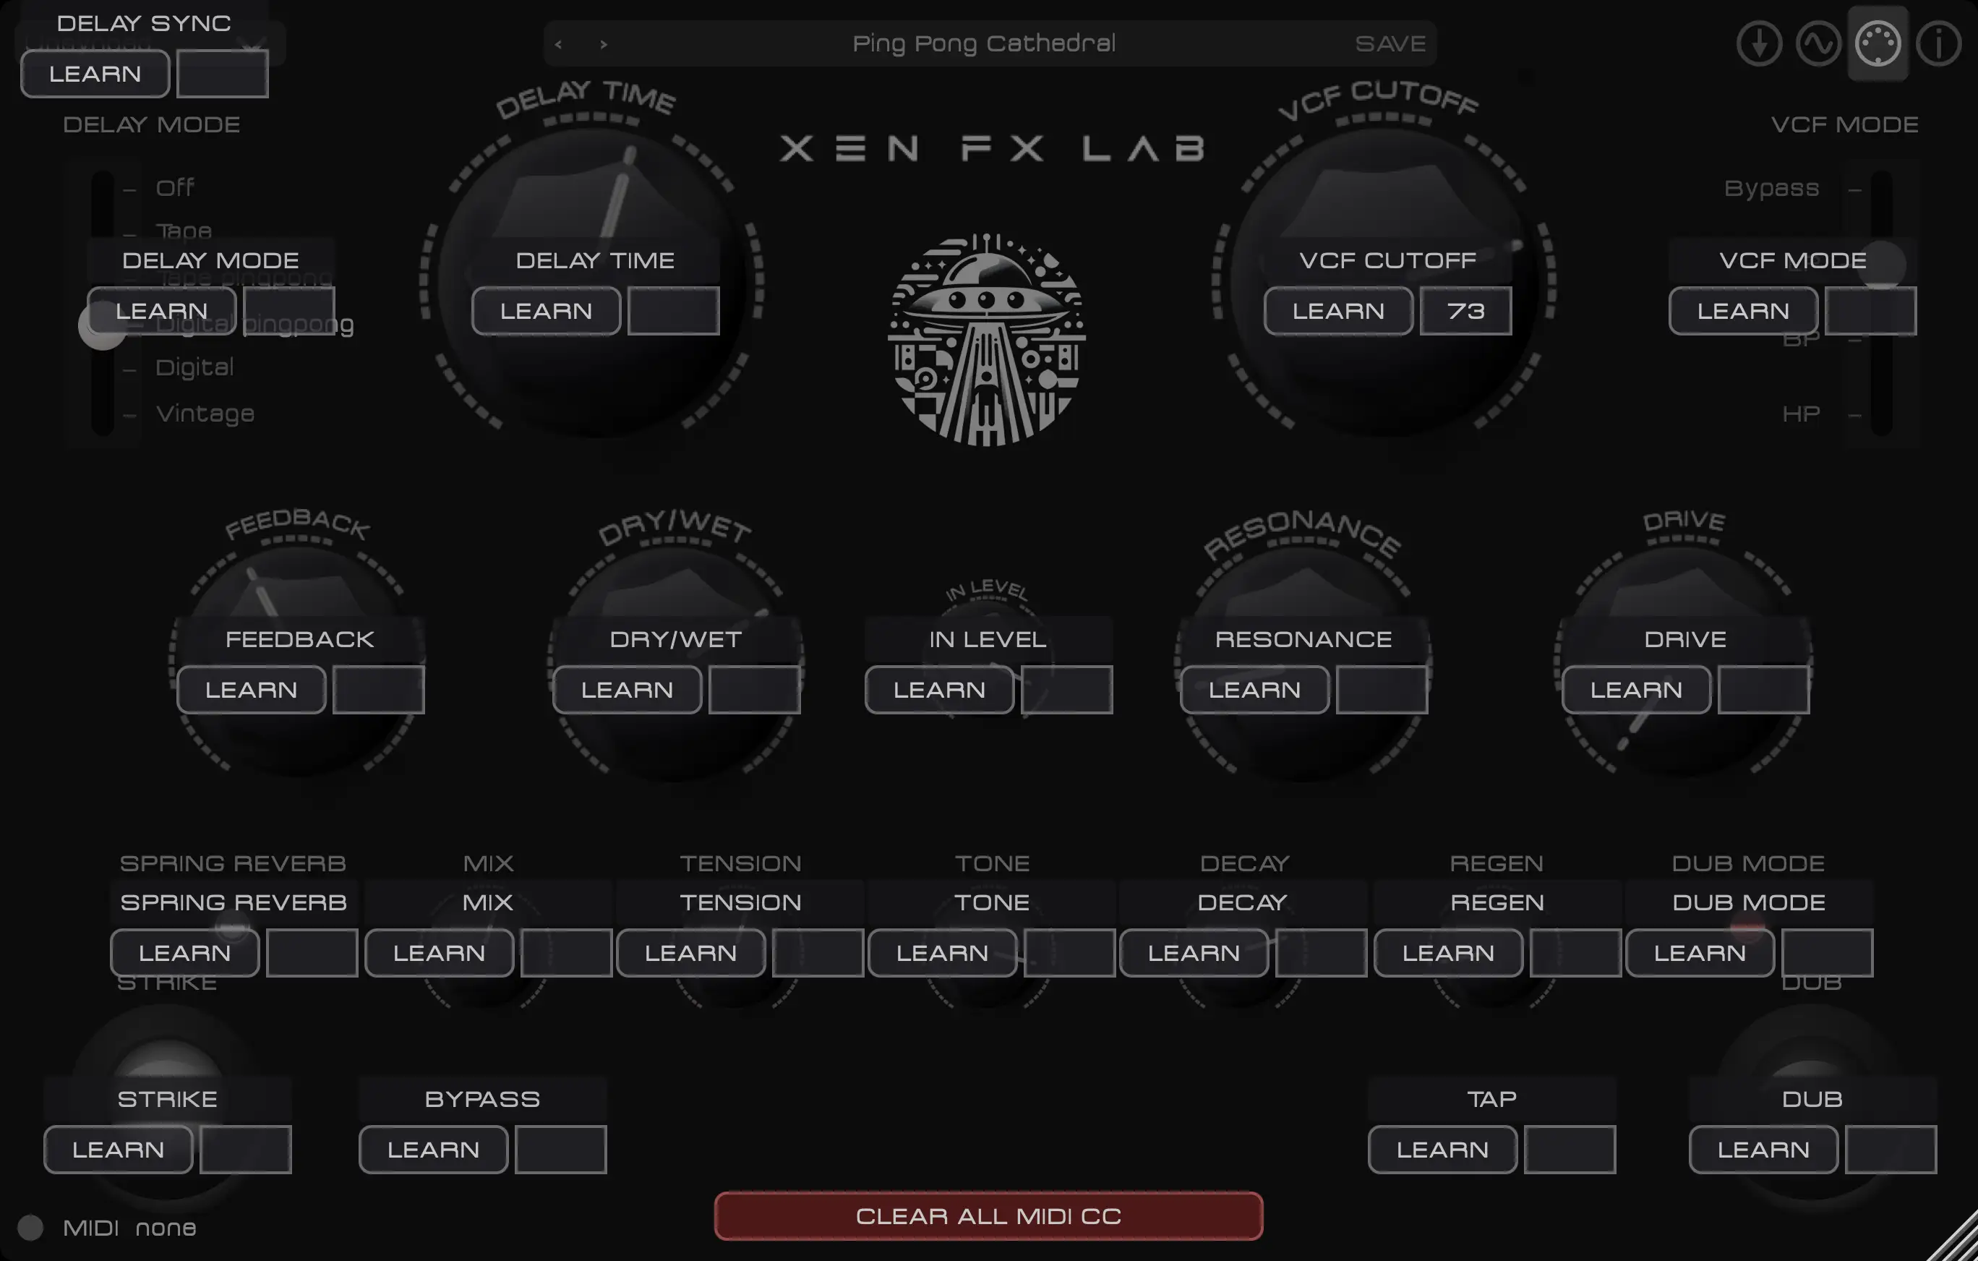Click LEARN under DELAY SYNC

(95, 74)
